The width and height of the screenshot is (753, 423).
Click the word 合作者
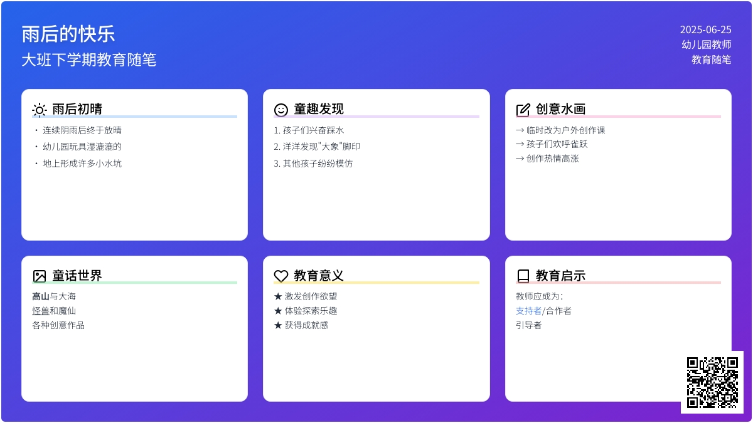pos(558,311)
